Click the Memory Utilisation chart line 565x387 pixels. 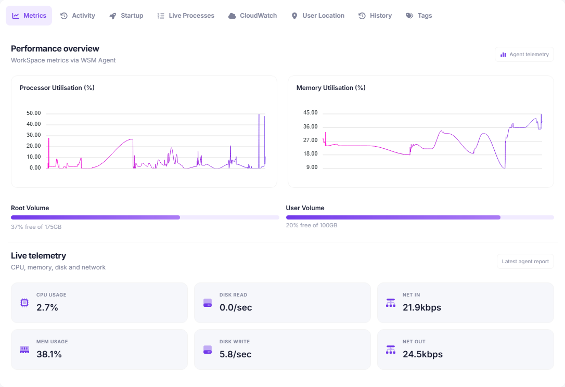[432, 141]
